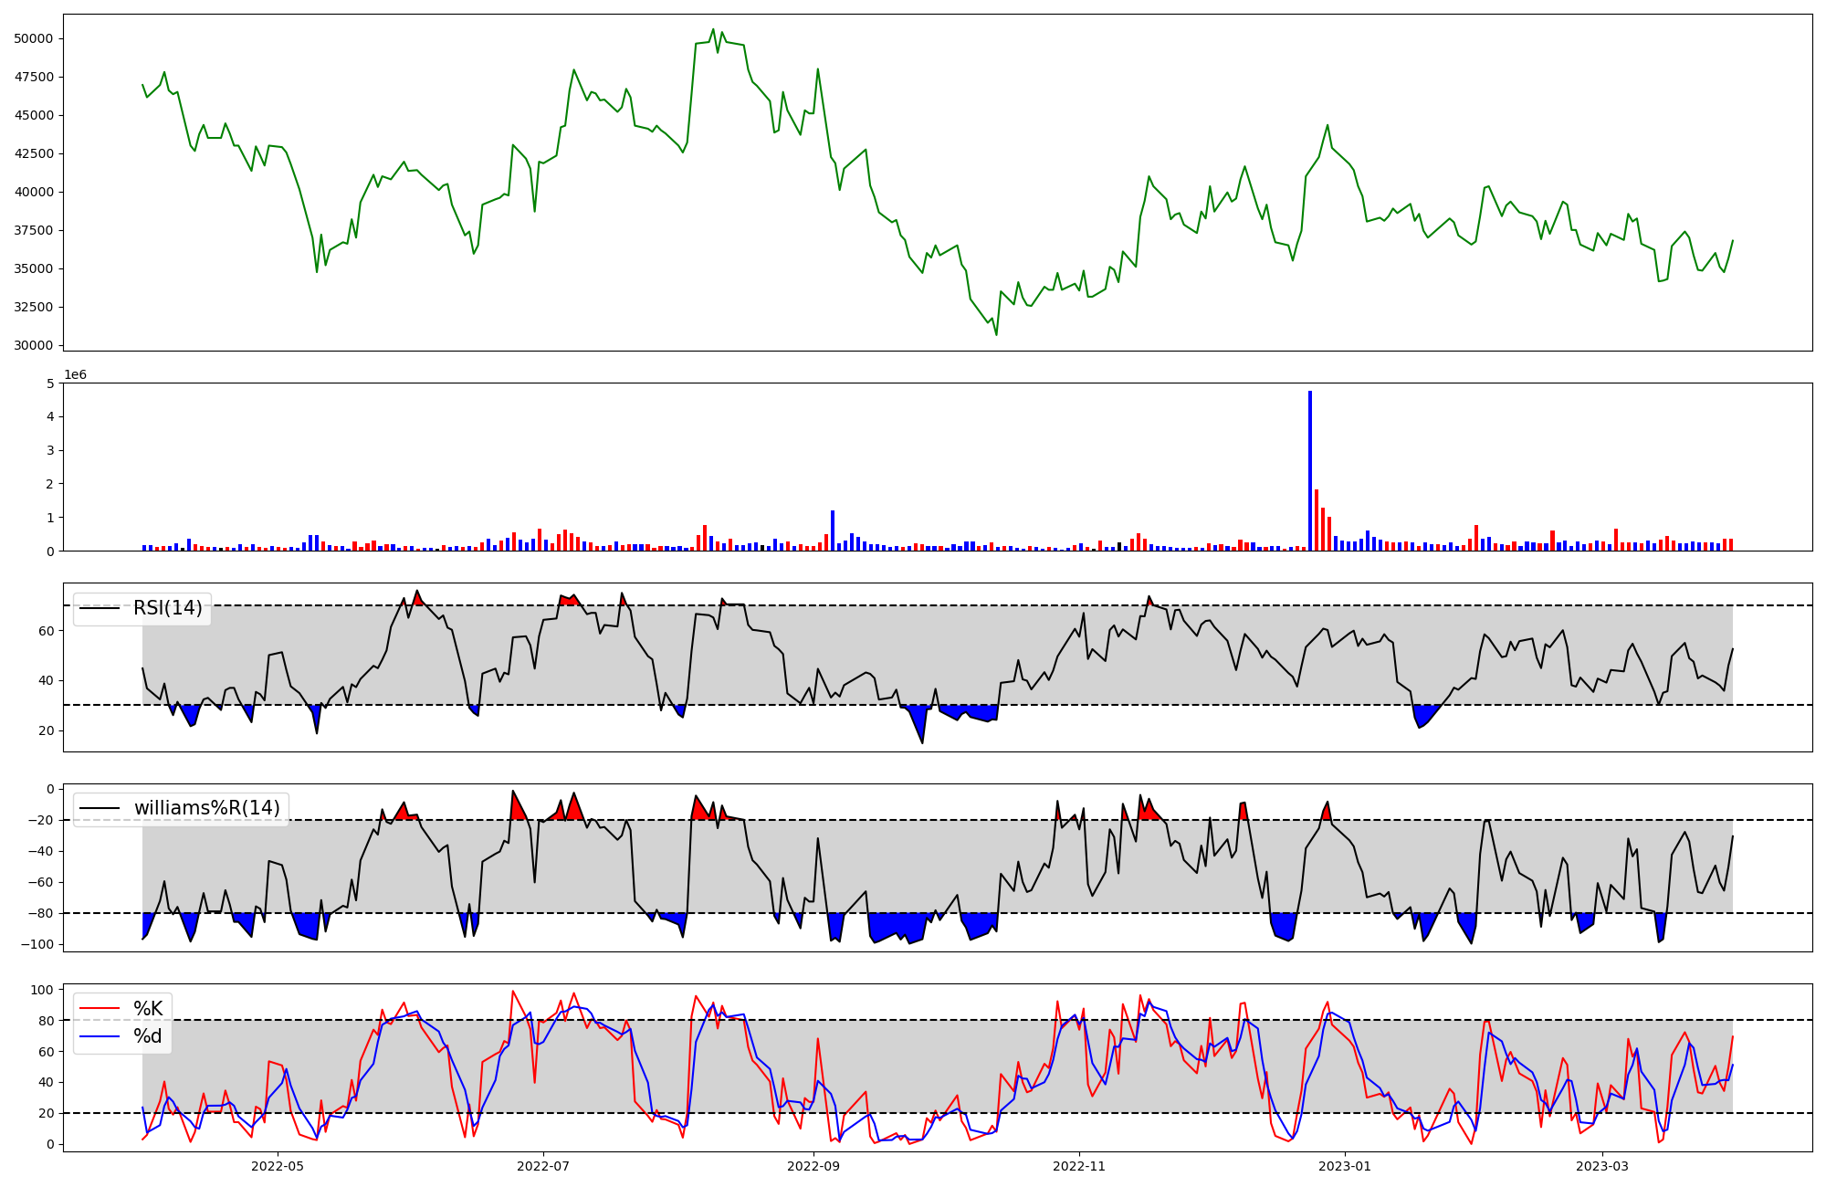Click the −100 Williams axis label
This screenshot has width=1826, height=1187.
[37, 944]
